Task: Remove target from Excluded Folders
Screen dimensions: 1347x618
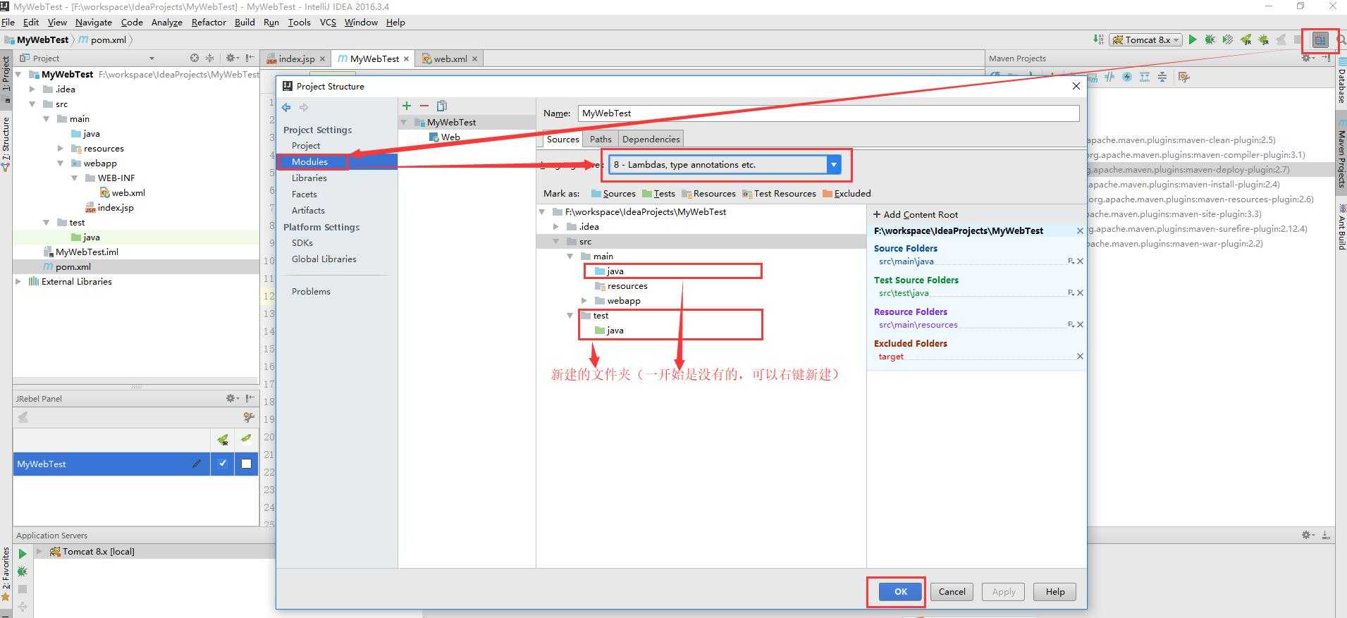Action: tap(1080, 357)
